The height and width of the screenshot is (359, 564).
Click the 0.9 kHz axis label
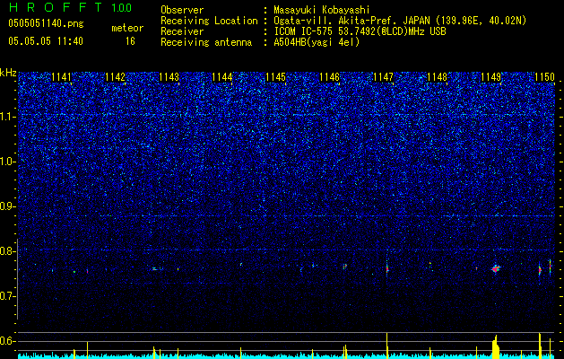7,206
